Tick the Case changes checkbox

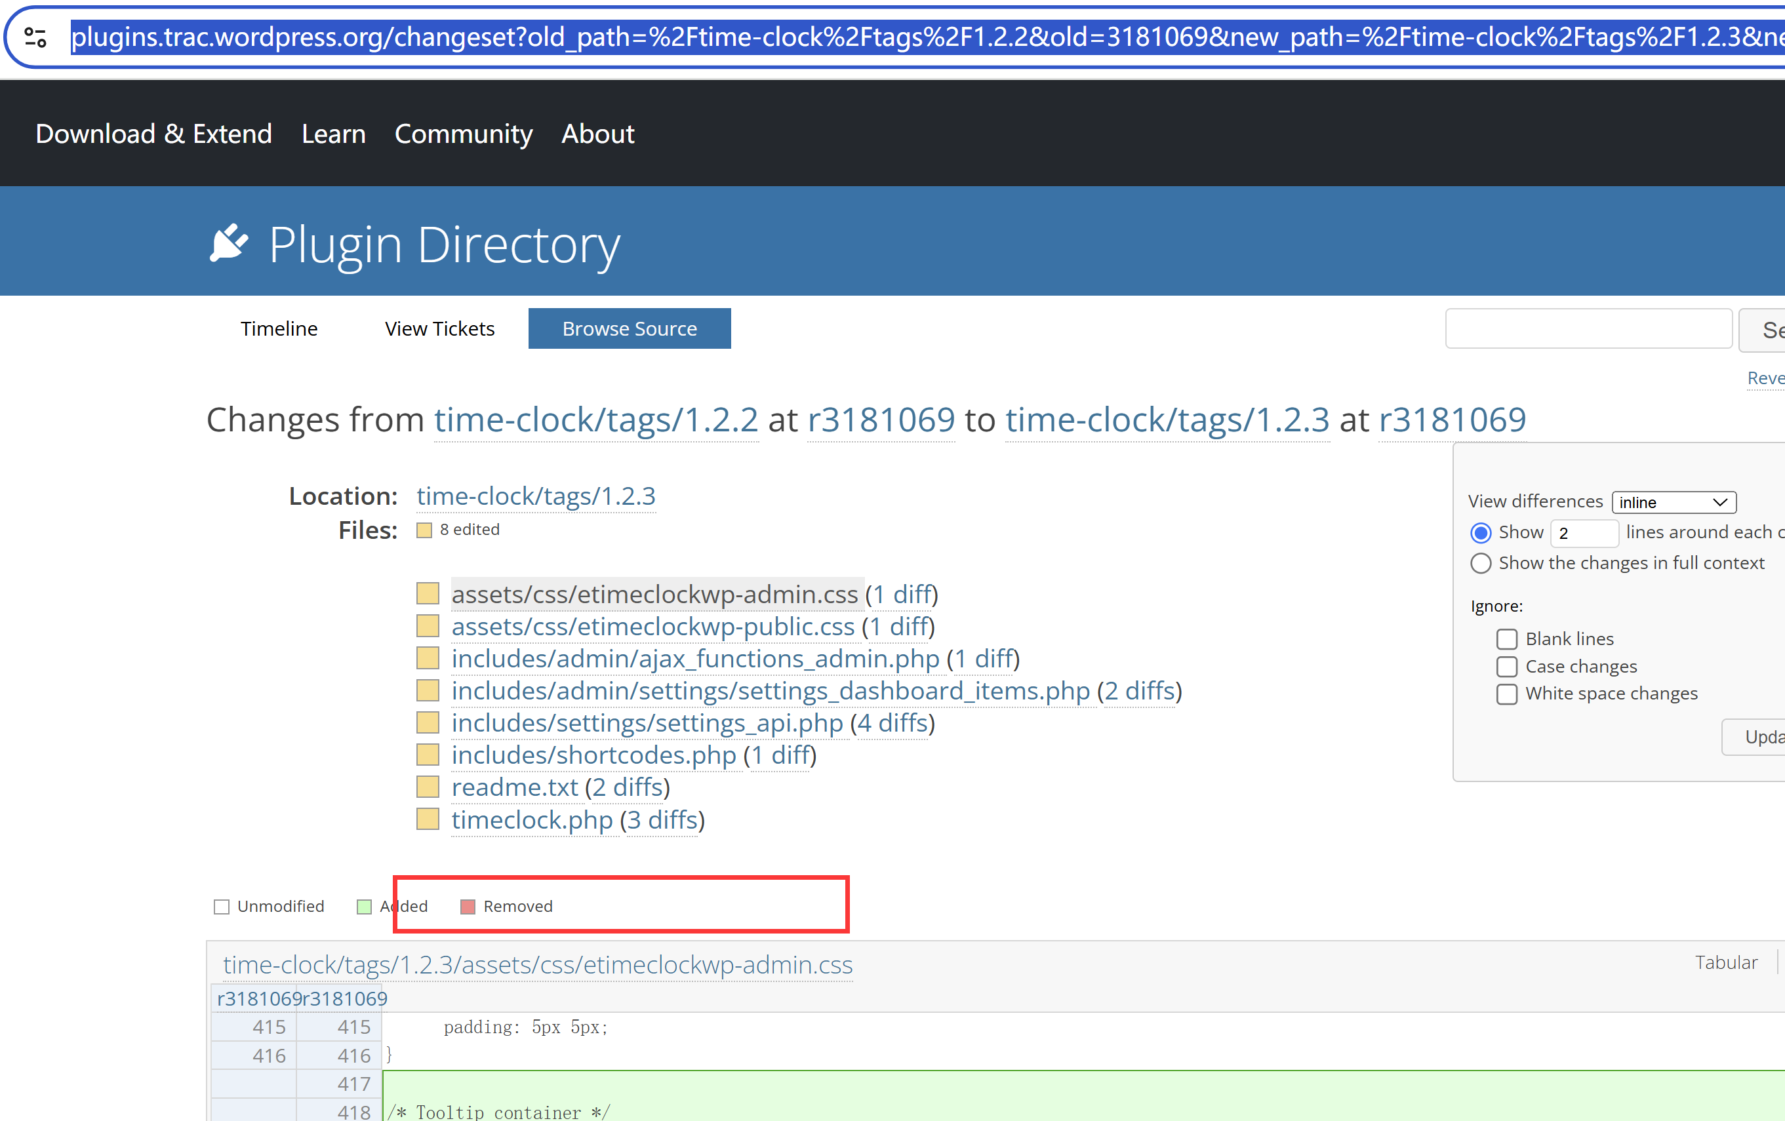(1506, 666)
